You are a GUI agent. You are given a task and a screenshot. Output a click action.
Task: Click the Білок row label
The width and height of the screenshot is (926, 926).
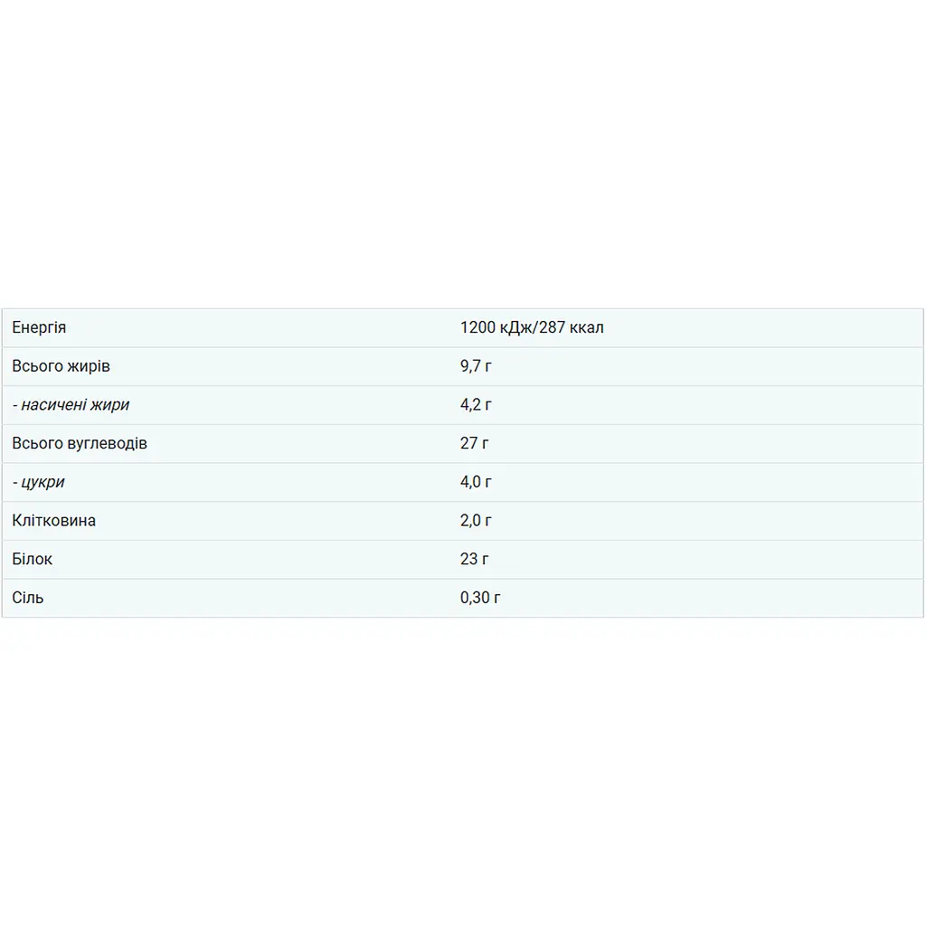pos(32,559)
